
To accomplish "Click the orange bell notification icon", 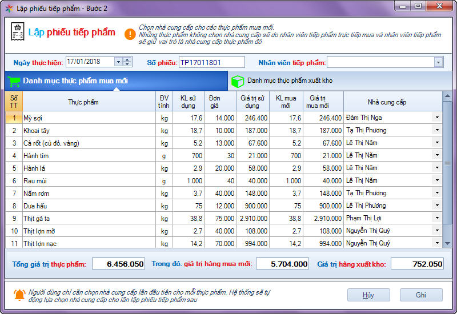I will (19, 295).
